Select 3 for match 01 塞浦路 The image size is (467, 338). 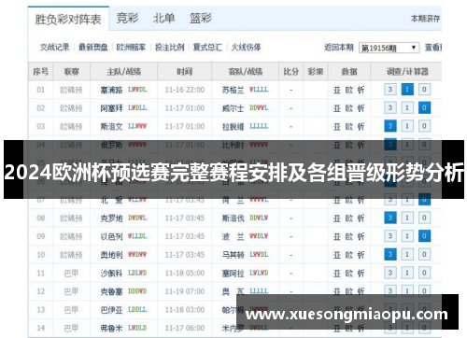390,90
